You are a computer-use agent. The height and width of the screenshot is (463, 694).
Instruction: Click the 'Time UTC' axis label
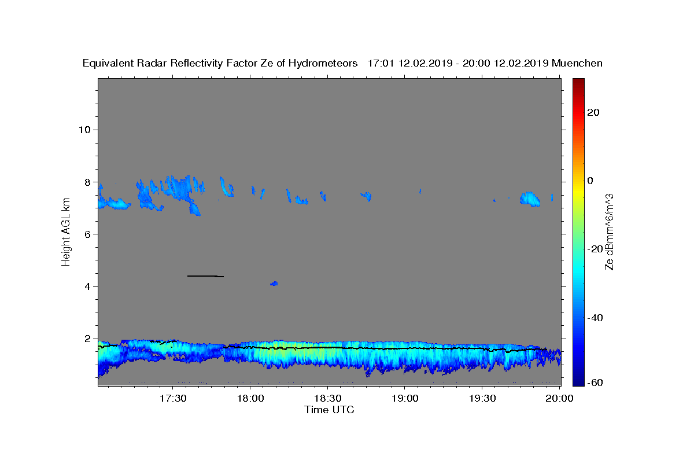(329, 410)
